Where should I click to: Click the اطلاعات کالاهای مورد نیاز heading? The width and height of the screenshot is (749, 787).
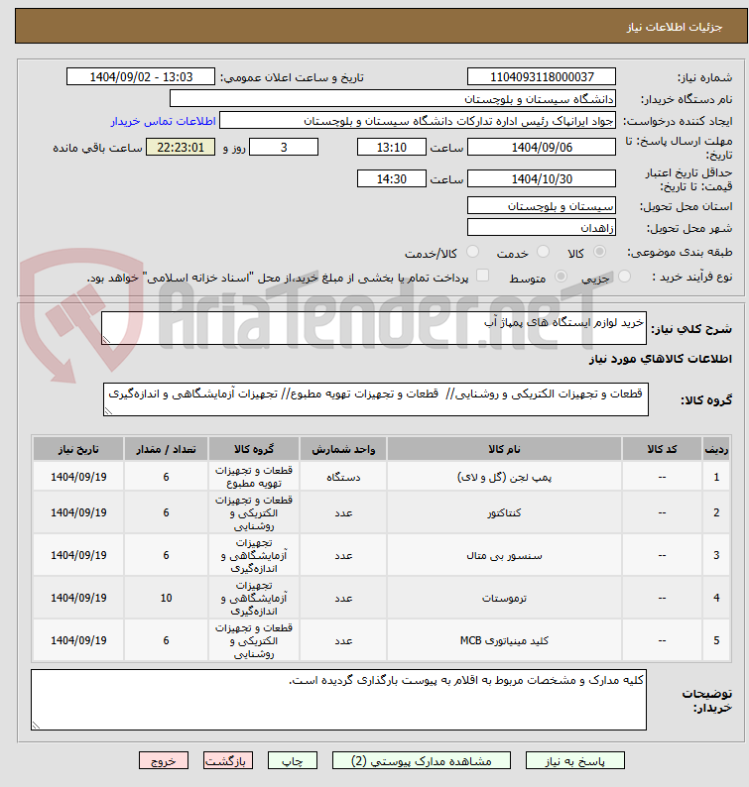click(x=661, y=359)
